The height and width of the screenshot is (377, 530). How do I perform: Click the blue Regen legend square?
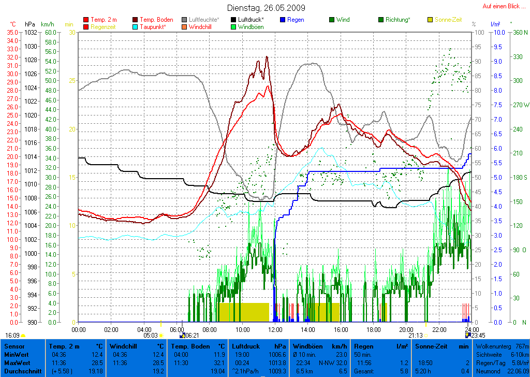(283, 20)
